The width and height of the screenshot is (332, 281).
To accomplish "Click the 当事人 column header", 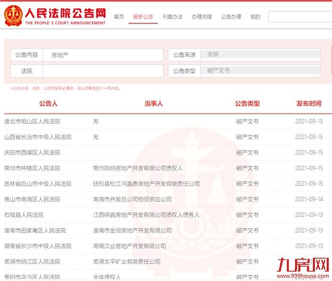I will point(154,104).
